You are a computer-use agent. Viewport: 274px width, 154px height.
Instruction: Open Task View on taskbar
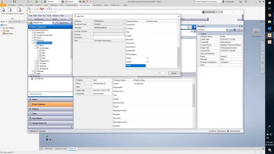tap(269, 9)
